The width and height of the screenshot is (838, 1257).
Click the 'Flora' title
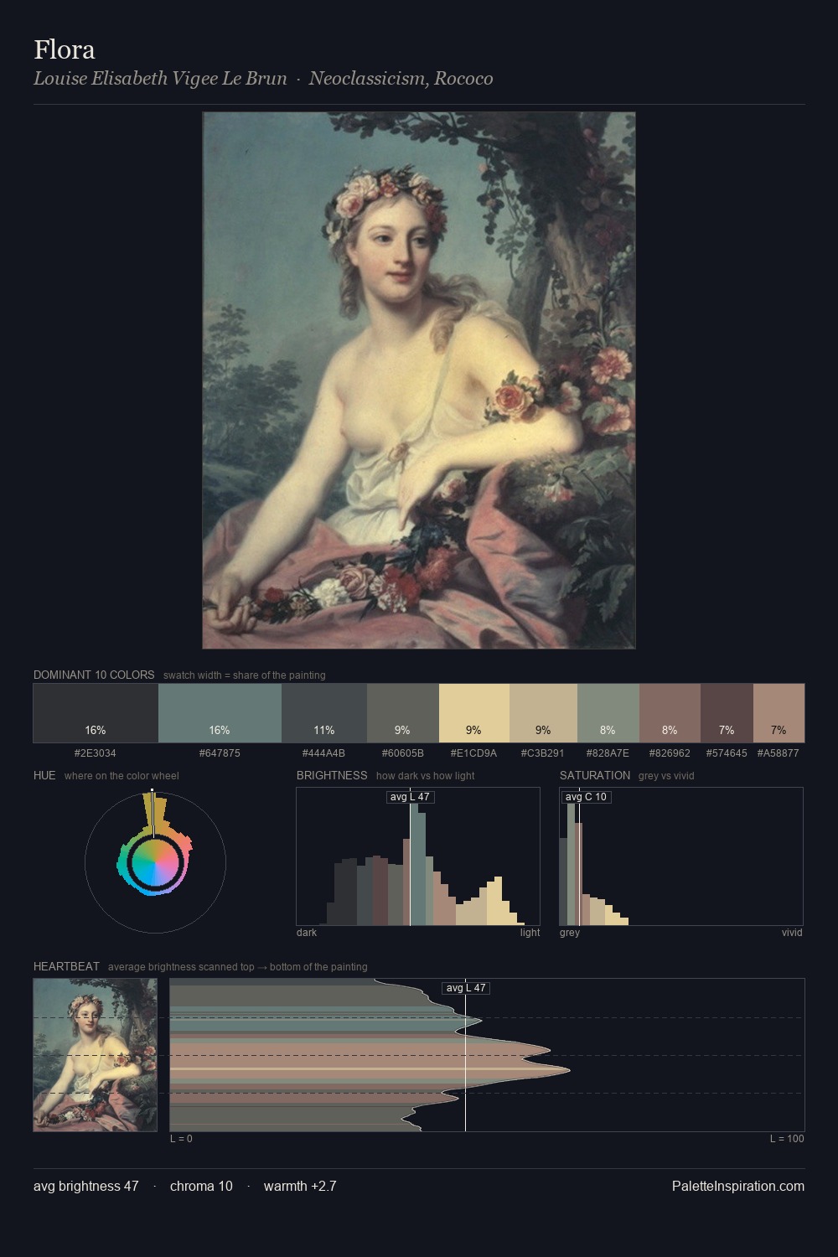[x=65, y=49]
